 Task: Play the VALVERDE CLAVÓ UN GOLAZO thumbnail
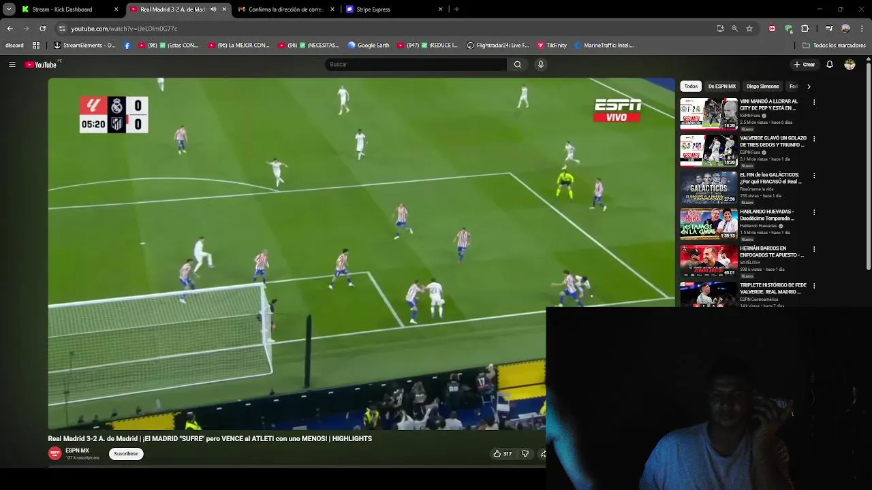pos(708,150)
